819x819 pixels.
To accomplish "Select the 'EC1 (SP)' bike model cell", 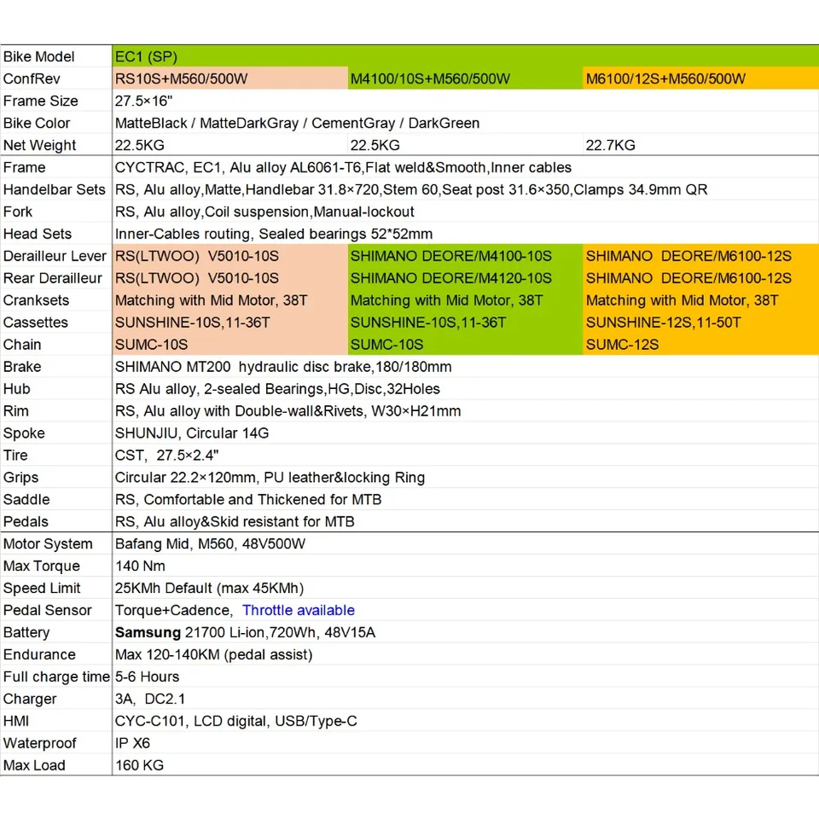I will coord(466,56).
